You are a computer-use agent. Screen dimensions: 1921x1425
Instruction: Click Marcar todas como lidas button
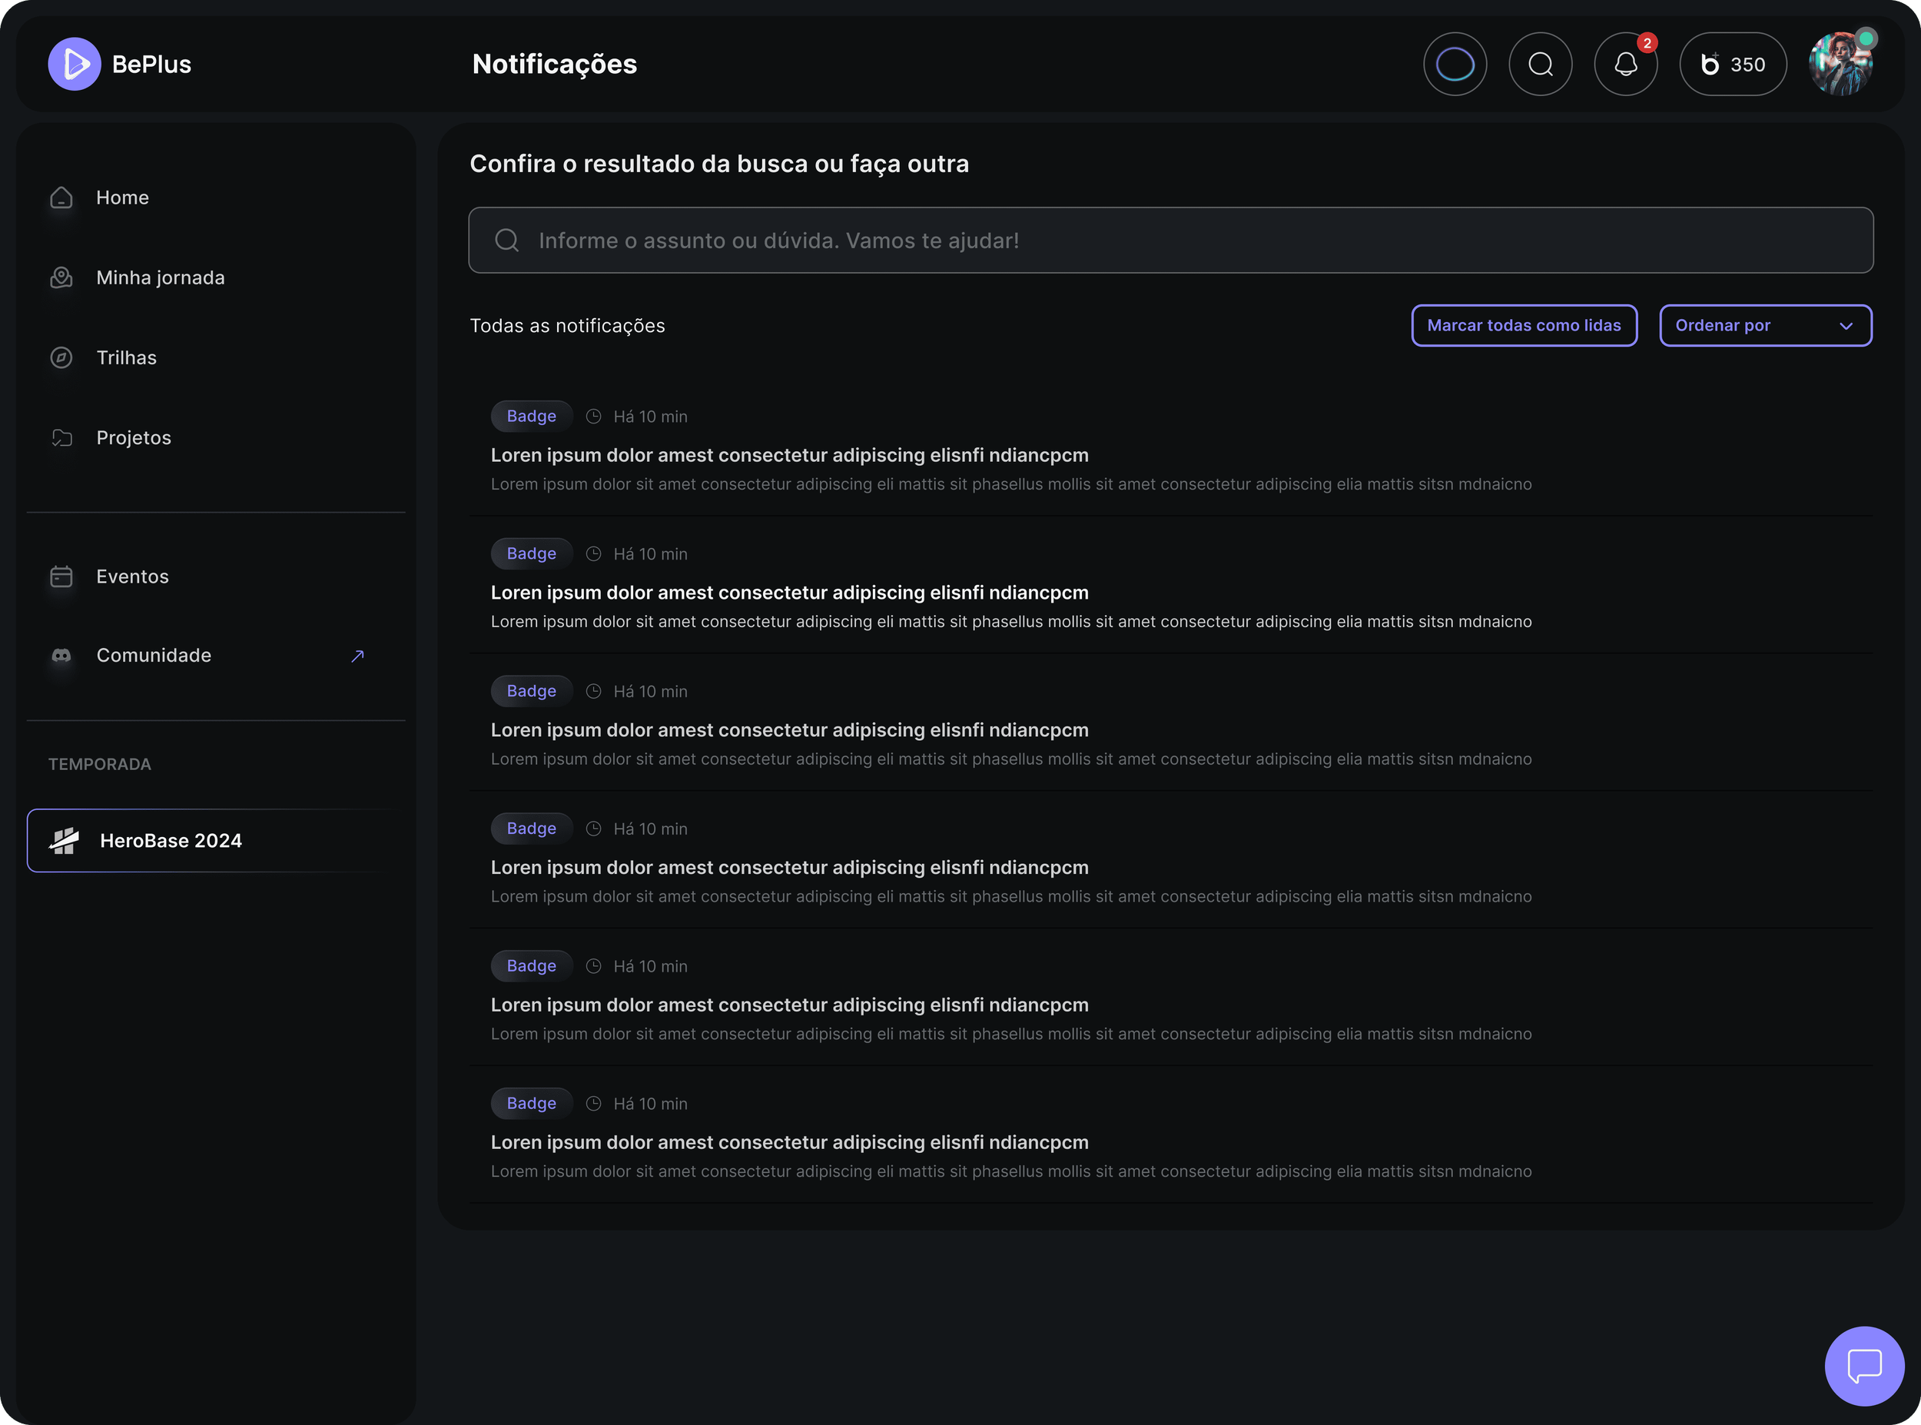point(1524,325)
